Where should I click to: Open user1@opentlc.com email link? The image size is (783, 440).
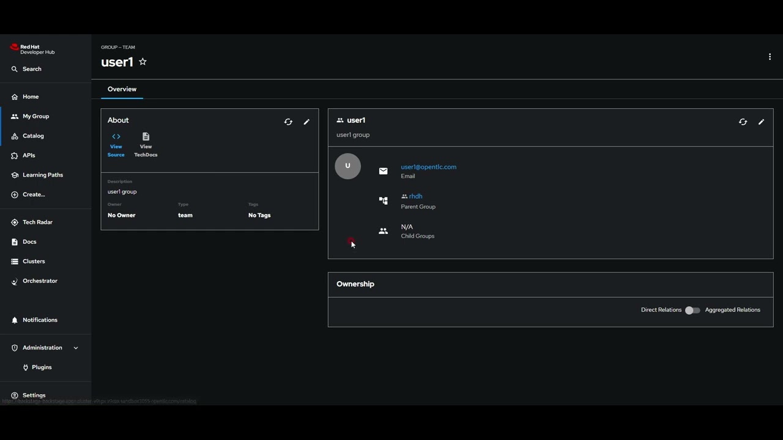(x=428, y=167)
